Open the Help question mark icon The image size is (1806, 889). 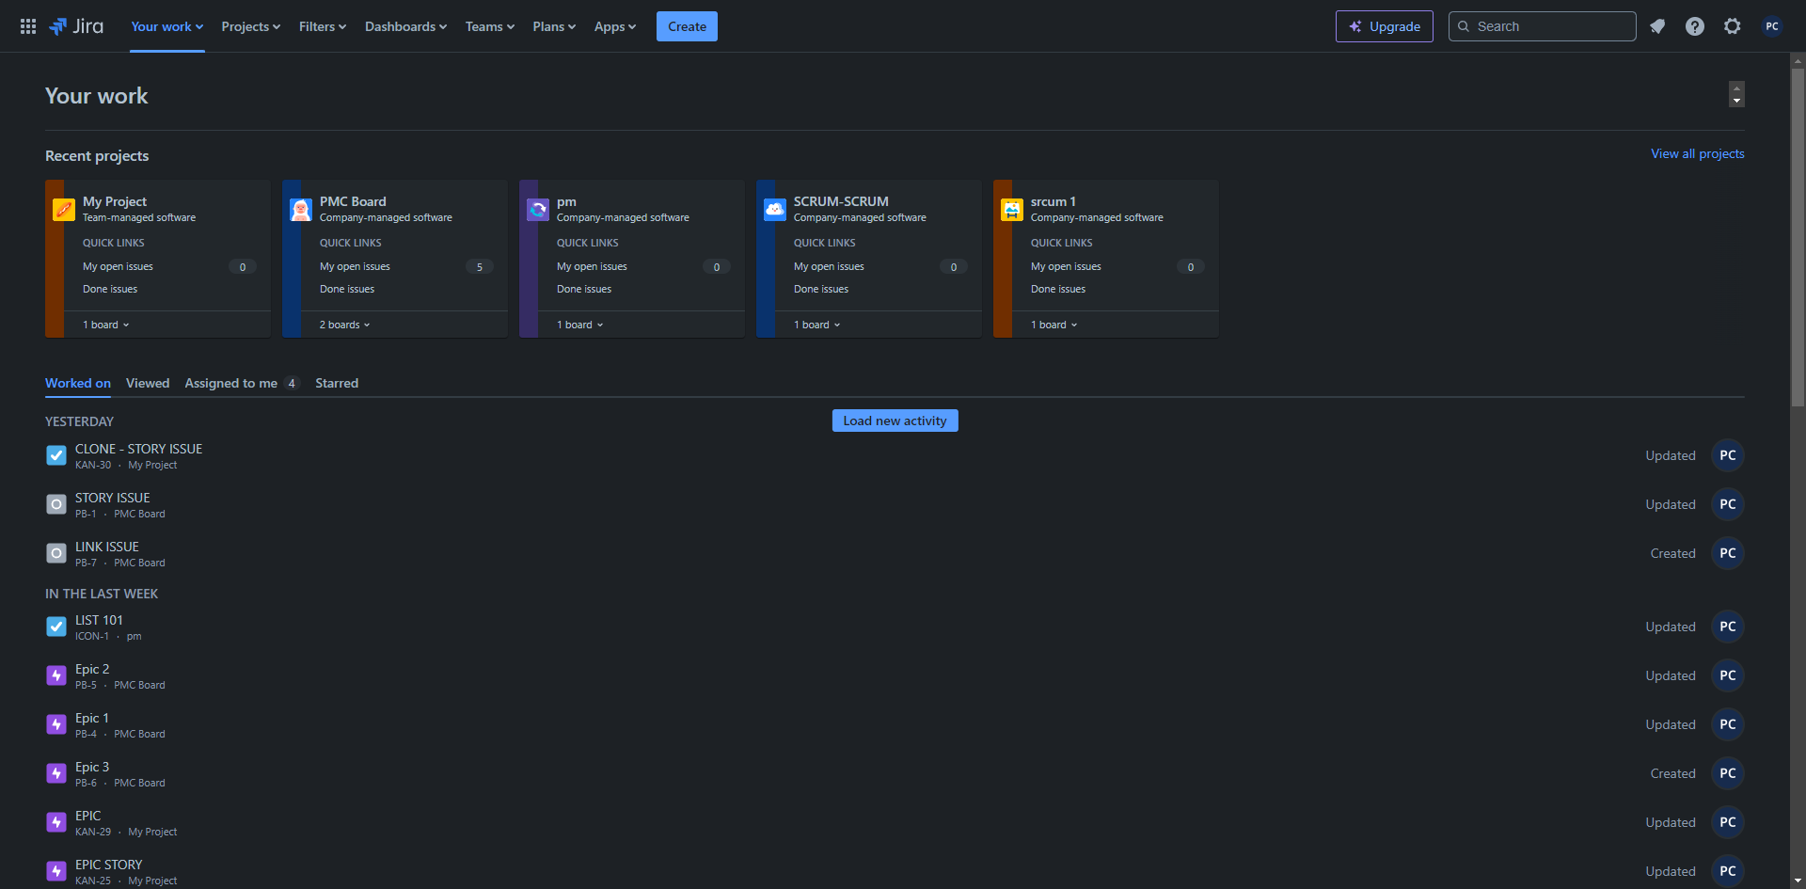click(x=1695, y=26)
